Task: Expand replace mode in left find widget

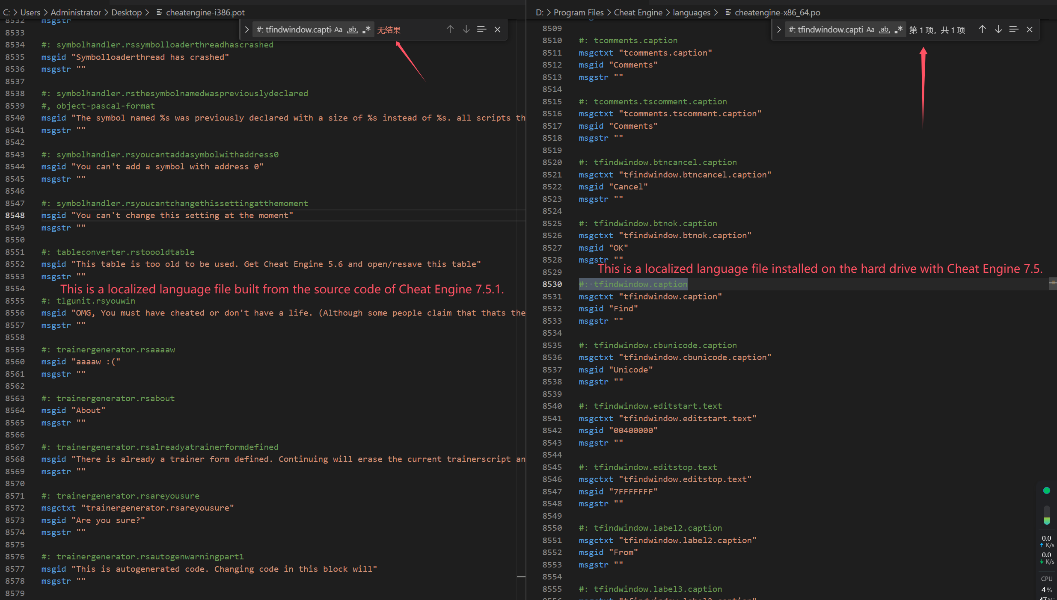Action: point(247,30)
